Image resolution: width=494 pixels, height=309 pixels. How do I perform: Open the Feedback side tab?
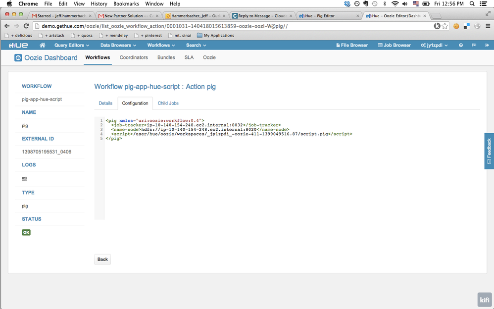click(x=489, y=151)
